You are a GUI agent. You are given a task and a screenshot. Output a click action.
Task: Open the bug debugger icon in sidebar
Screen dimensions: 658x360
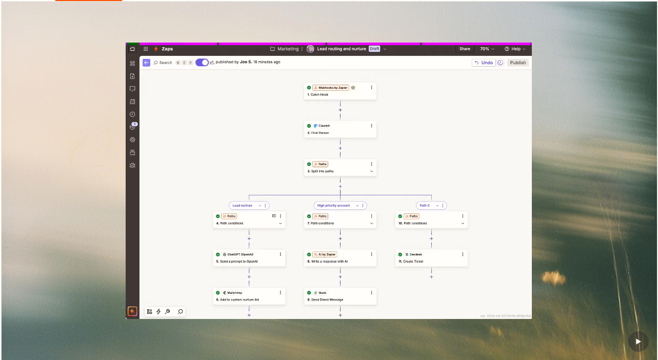(x=132, y=165)
